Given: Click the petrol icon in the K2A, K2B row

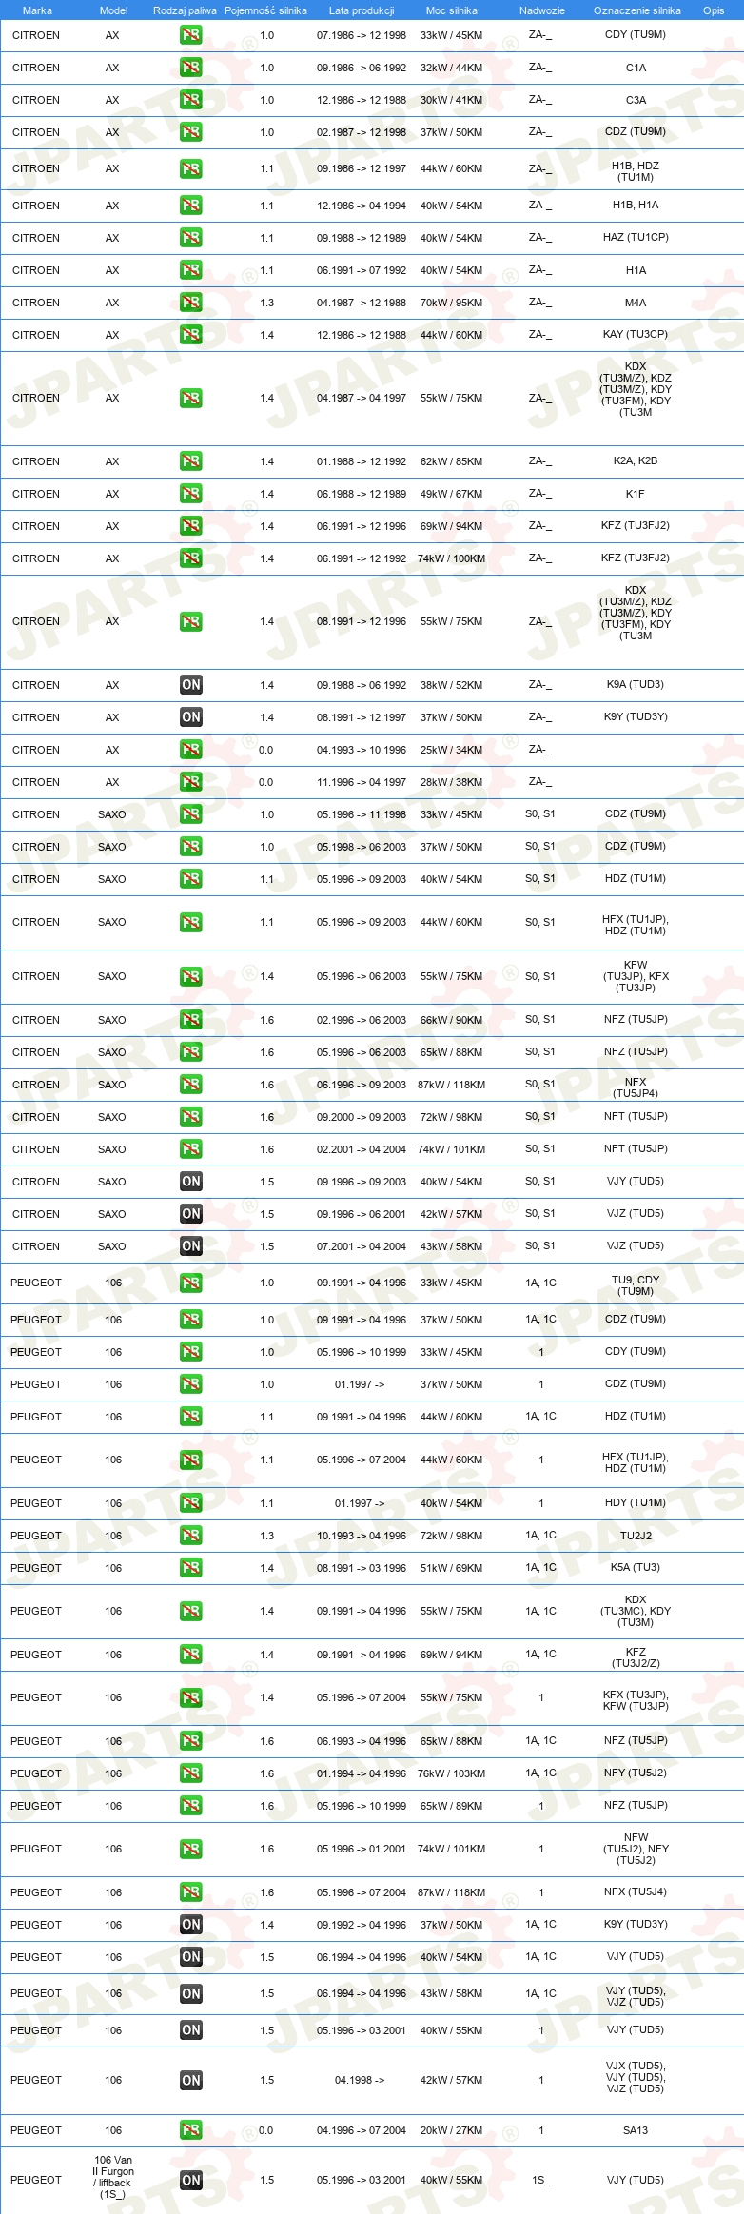Looking at the screenshot, I should tap(190, 461).
